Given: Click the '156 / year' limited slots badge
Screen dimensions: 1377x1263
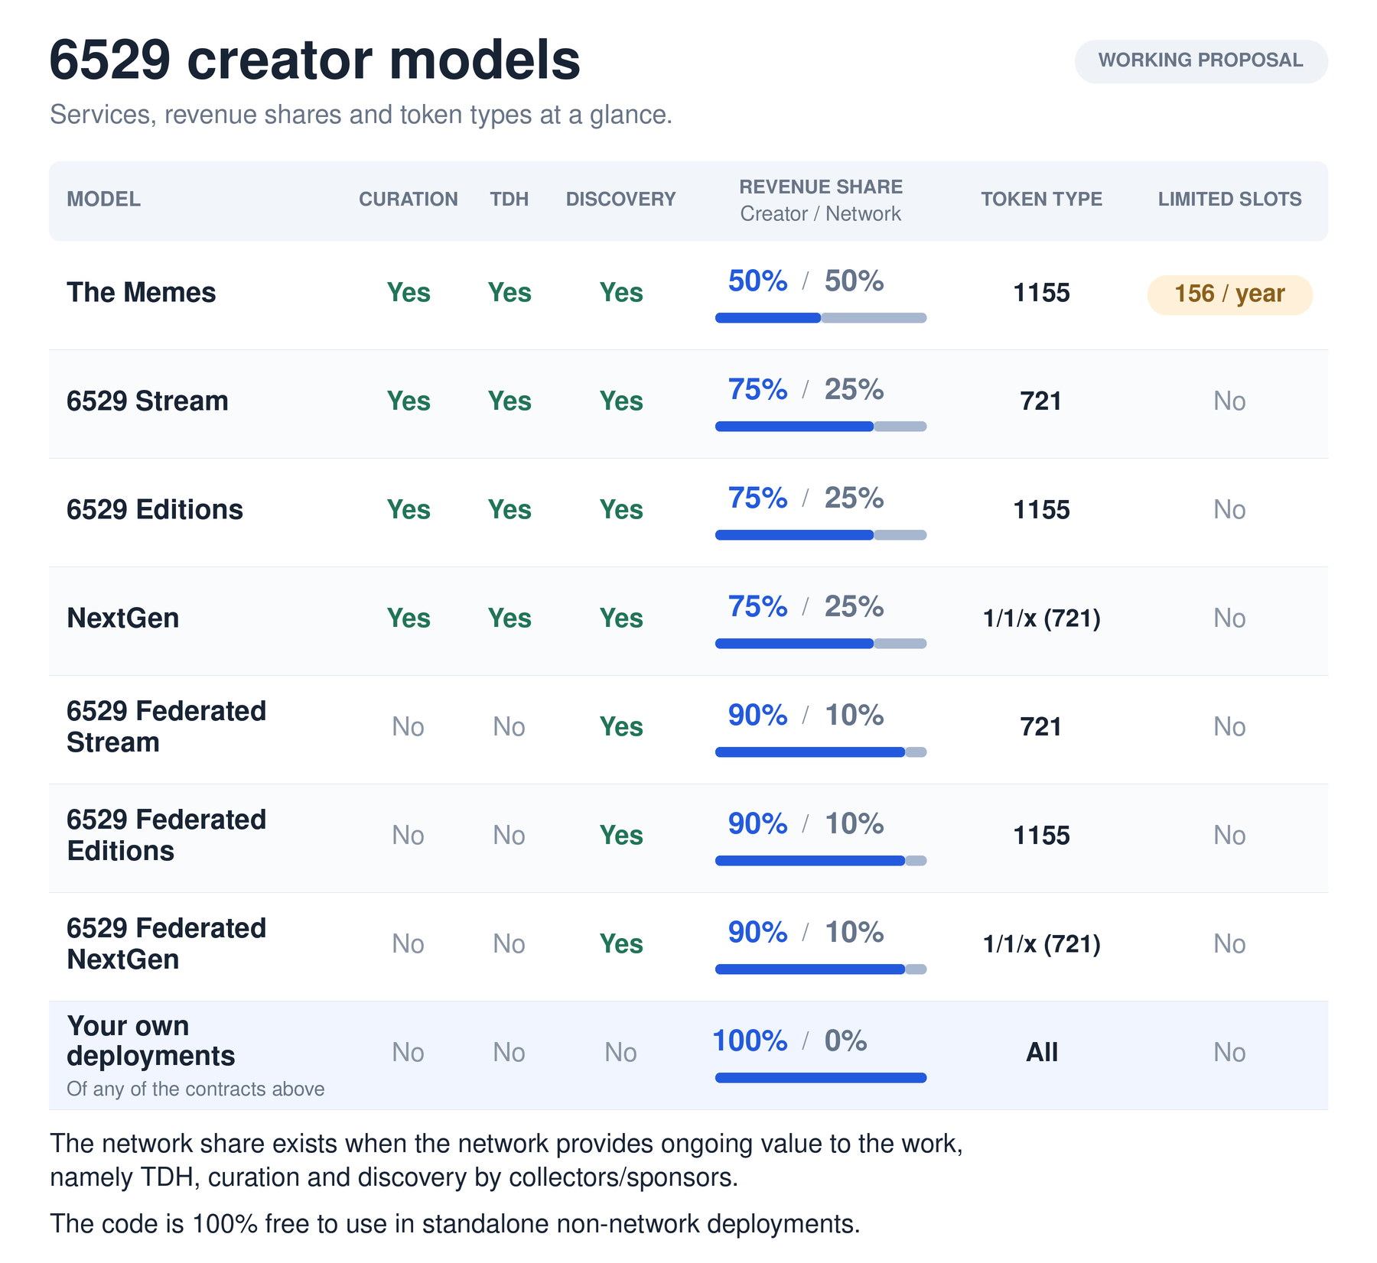Looking at the screenshot, I should pyautogui.click(x=1230, y=294).
